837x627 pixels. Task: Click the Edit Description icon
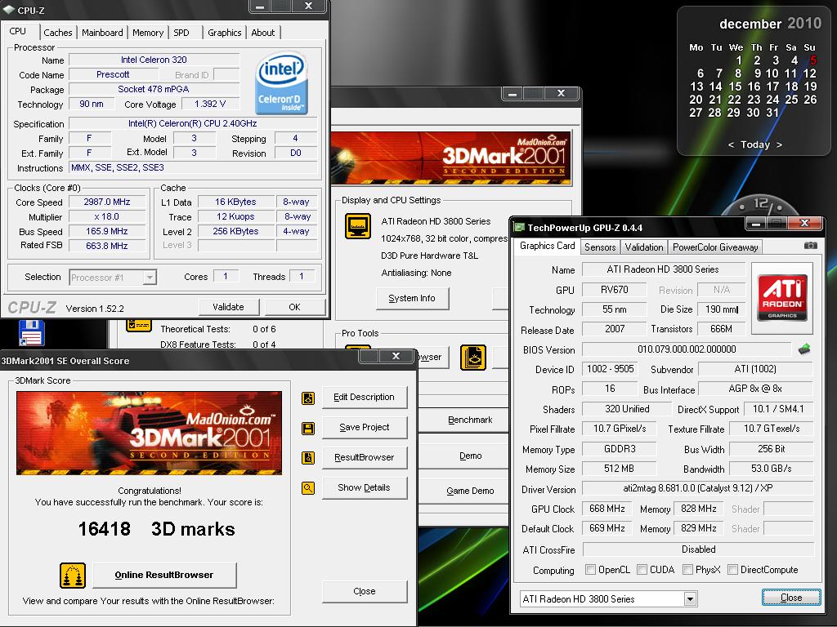308,398
